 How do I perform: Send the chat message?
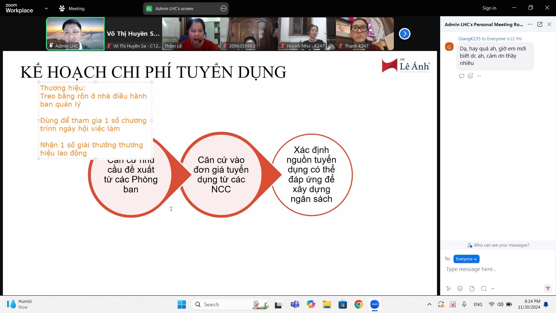coord(548,289)
